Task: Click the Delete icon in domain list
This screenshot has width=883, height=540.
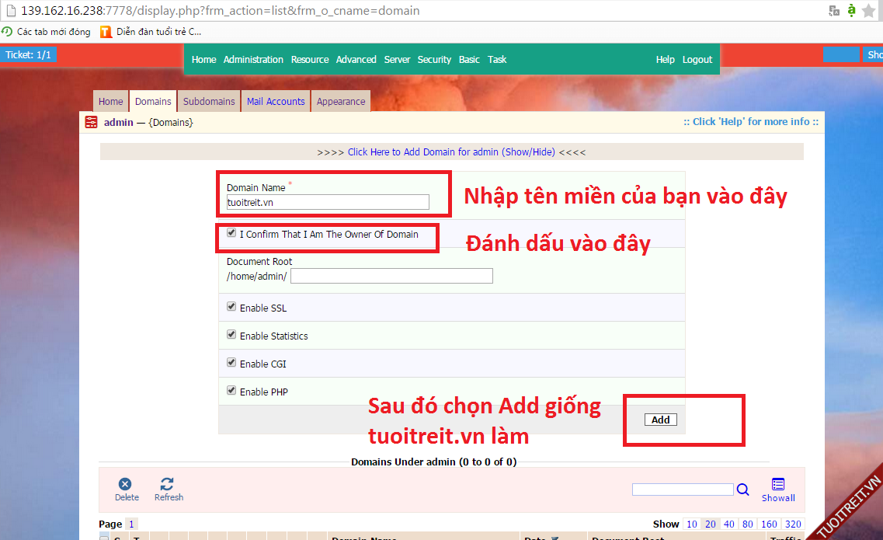Action: 126,485
